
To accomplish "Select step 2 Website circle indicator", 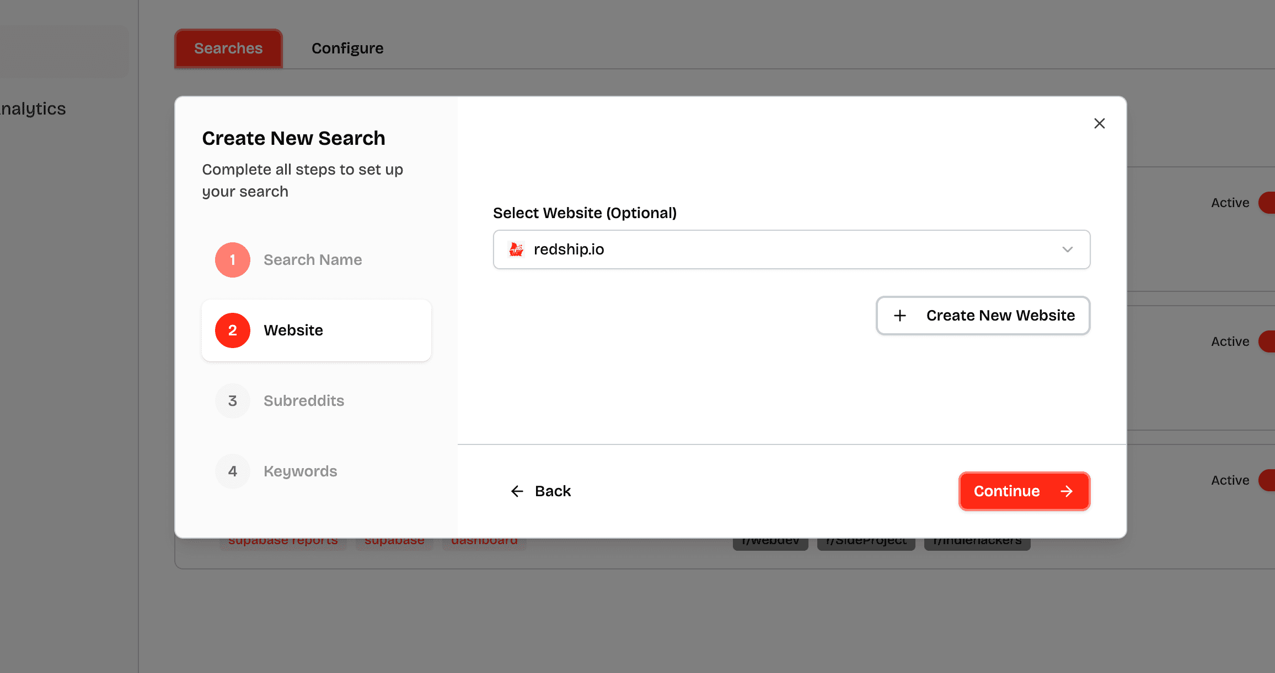I will (232, 330).
